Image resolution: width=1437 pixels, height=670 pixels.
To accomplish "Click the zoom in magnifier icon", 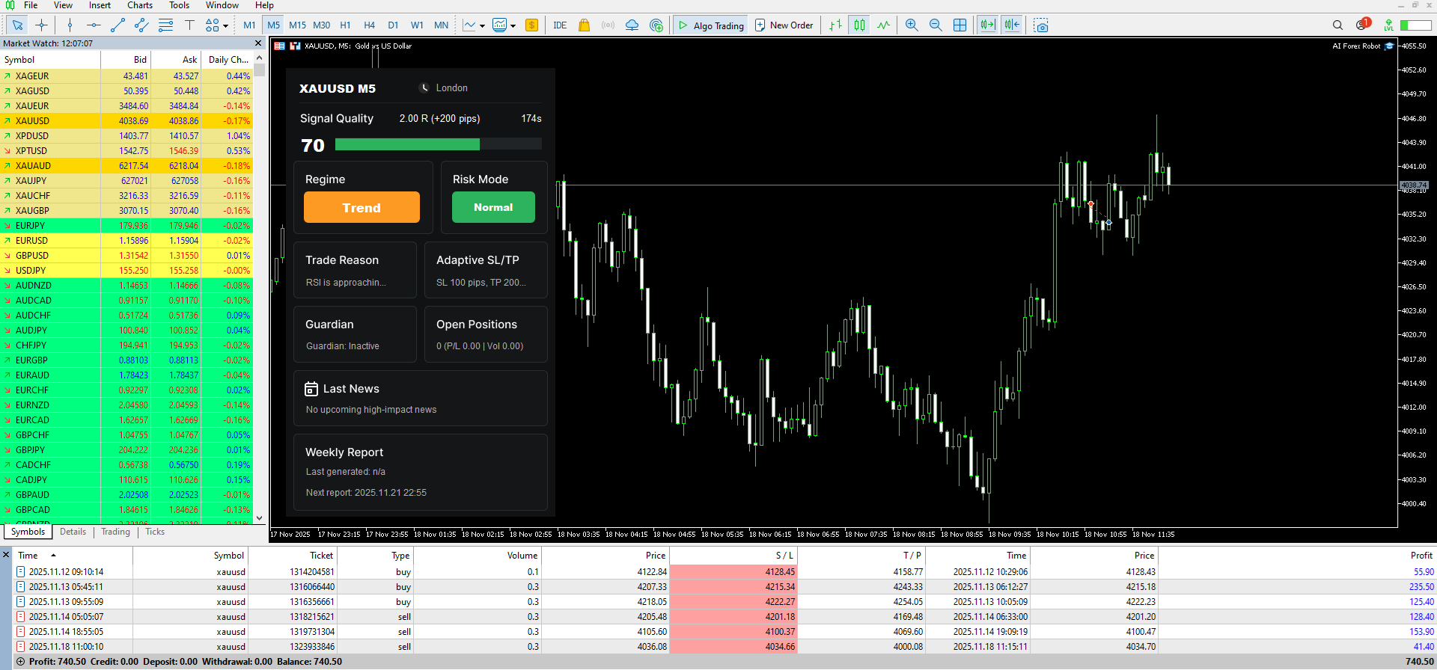I will coord(912,25).
